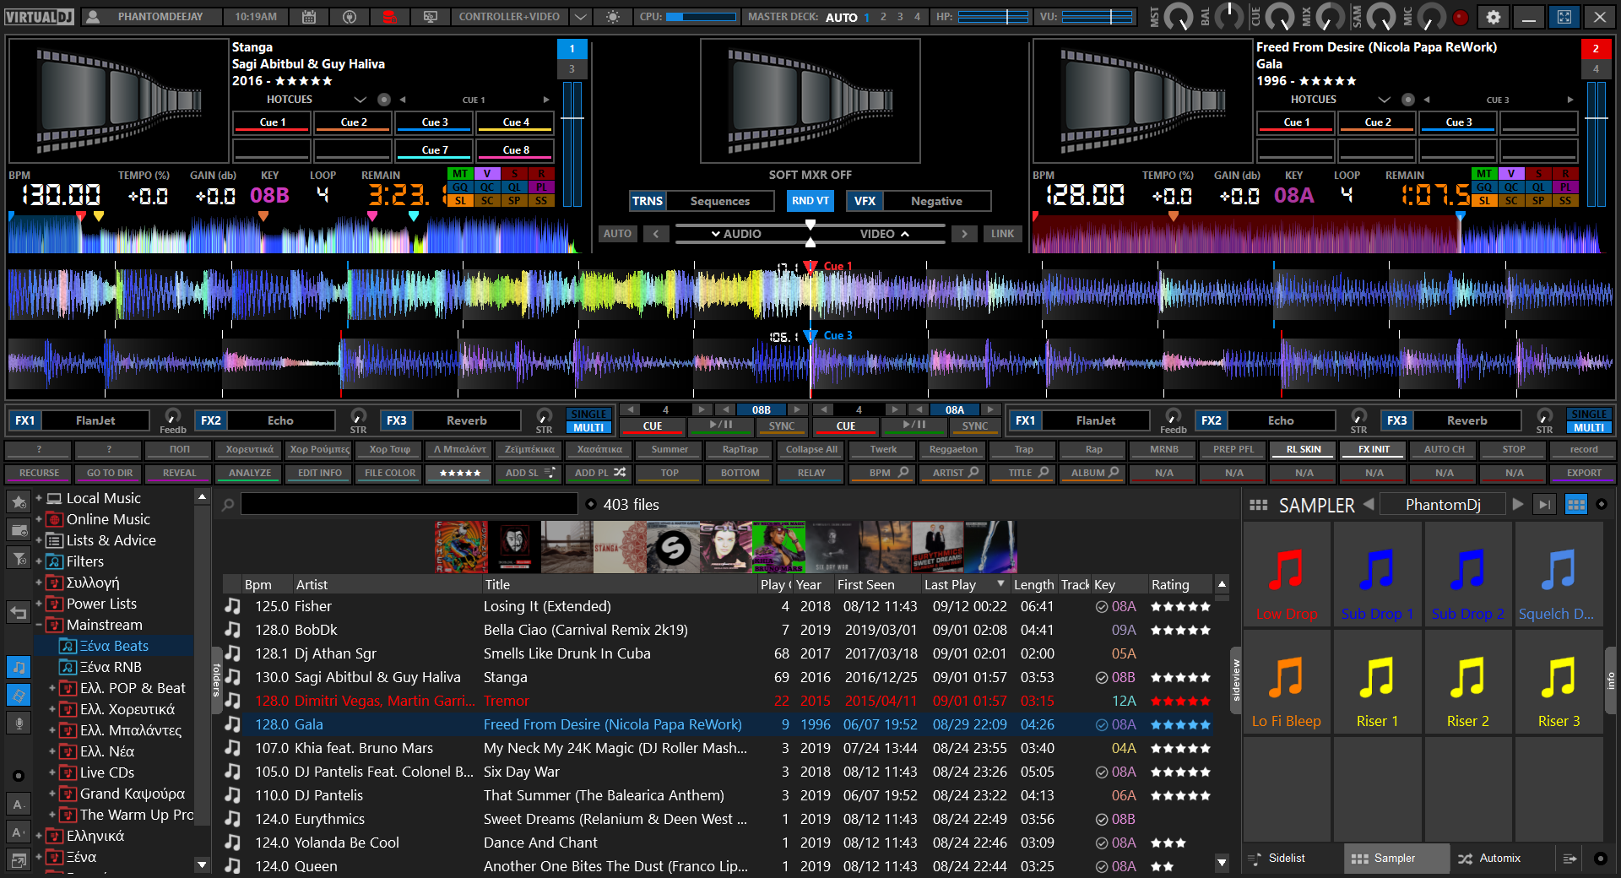This screenshot has height=878, width=1621.
Task: Open the PhantomDj sampler bank dropdown
Action: (1443, 505)
